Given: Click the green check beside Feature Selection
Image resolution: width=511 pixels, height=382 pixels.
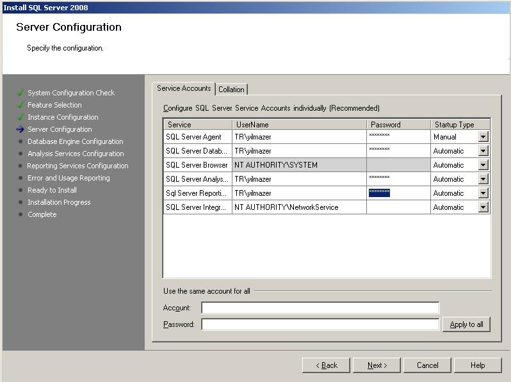Looking at the screenshot, I should [20, 104].
